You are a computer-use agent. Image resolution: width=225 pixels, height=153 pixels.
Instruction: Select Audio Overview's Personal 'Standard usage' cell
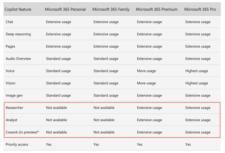(x=58, y=58)
